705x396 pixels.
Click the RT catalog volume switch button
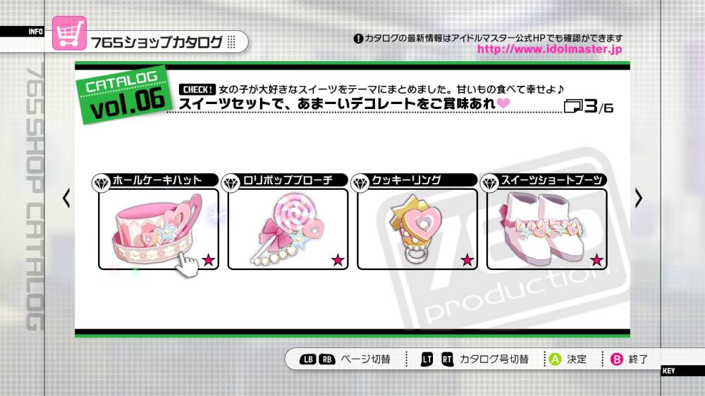click(448, 359)
